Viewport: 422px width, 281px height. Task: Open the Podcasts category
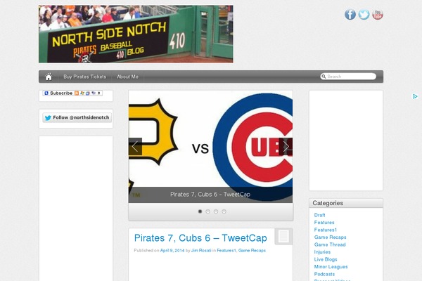coord(324,274)
